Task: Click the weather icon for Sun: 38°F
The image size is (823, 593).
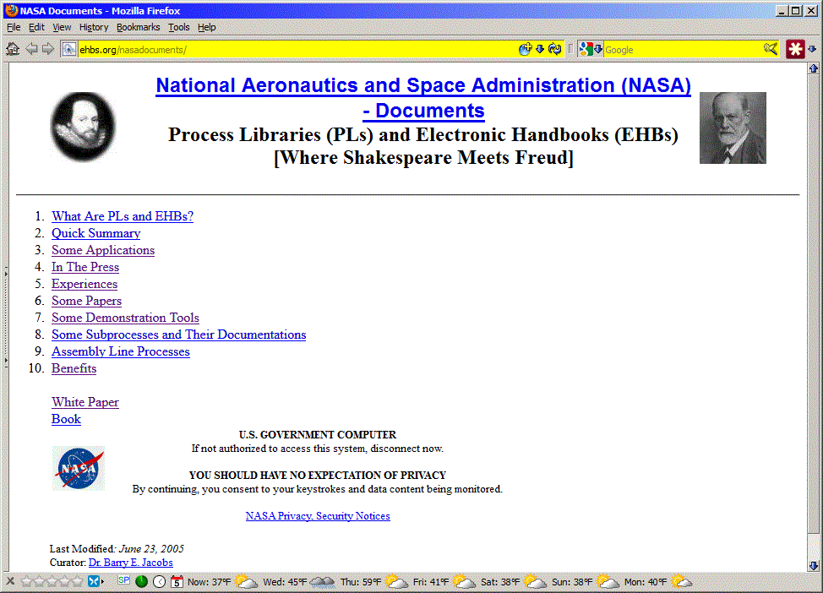Action: point(608,581)
